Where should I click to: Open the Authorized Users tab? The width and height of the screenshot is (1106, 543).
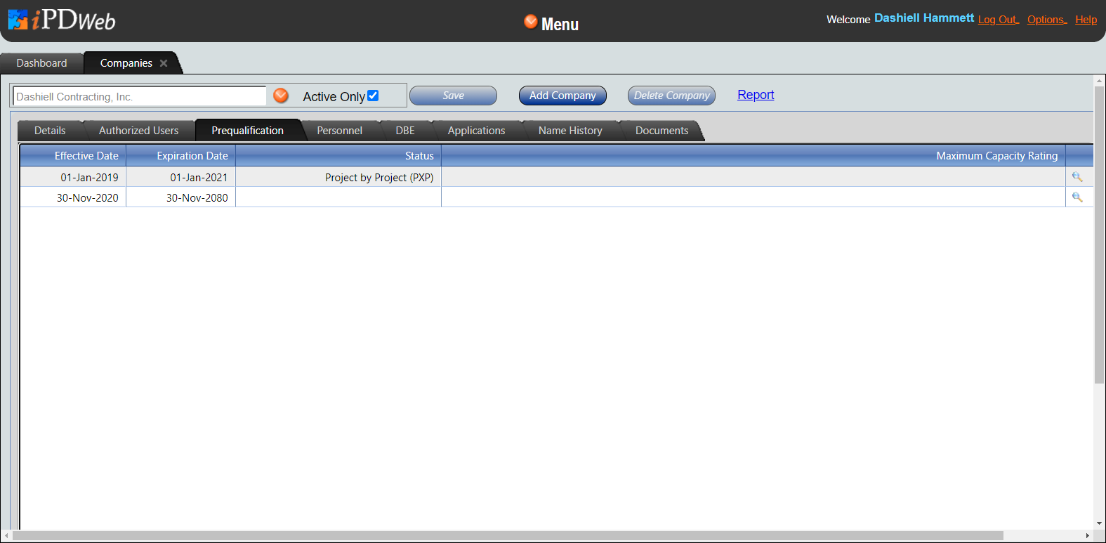click(x=138, y=131)
